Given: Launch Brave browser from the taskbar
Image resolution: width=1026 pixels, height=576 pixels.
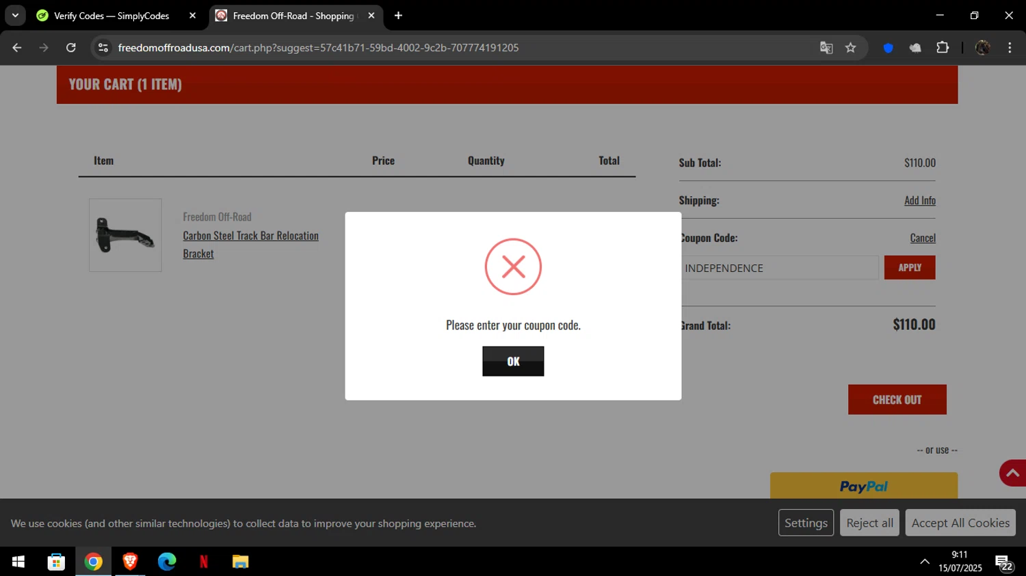Looking at the screenshot, I should (130, 562).
